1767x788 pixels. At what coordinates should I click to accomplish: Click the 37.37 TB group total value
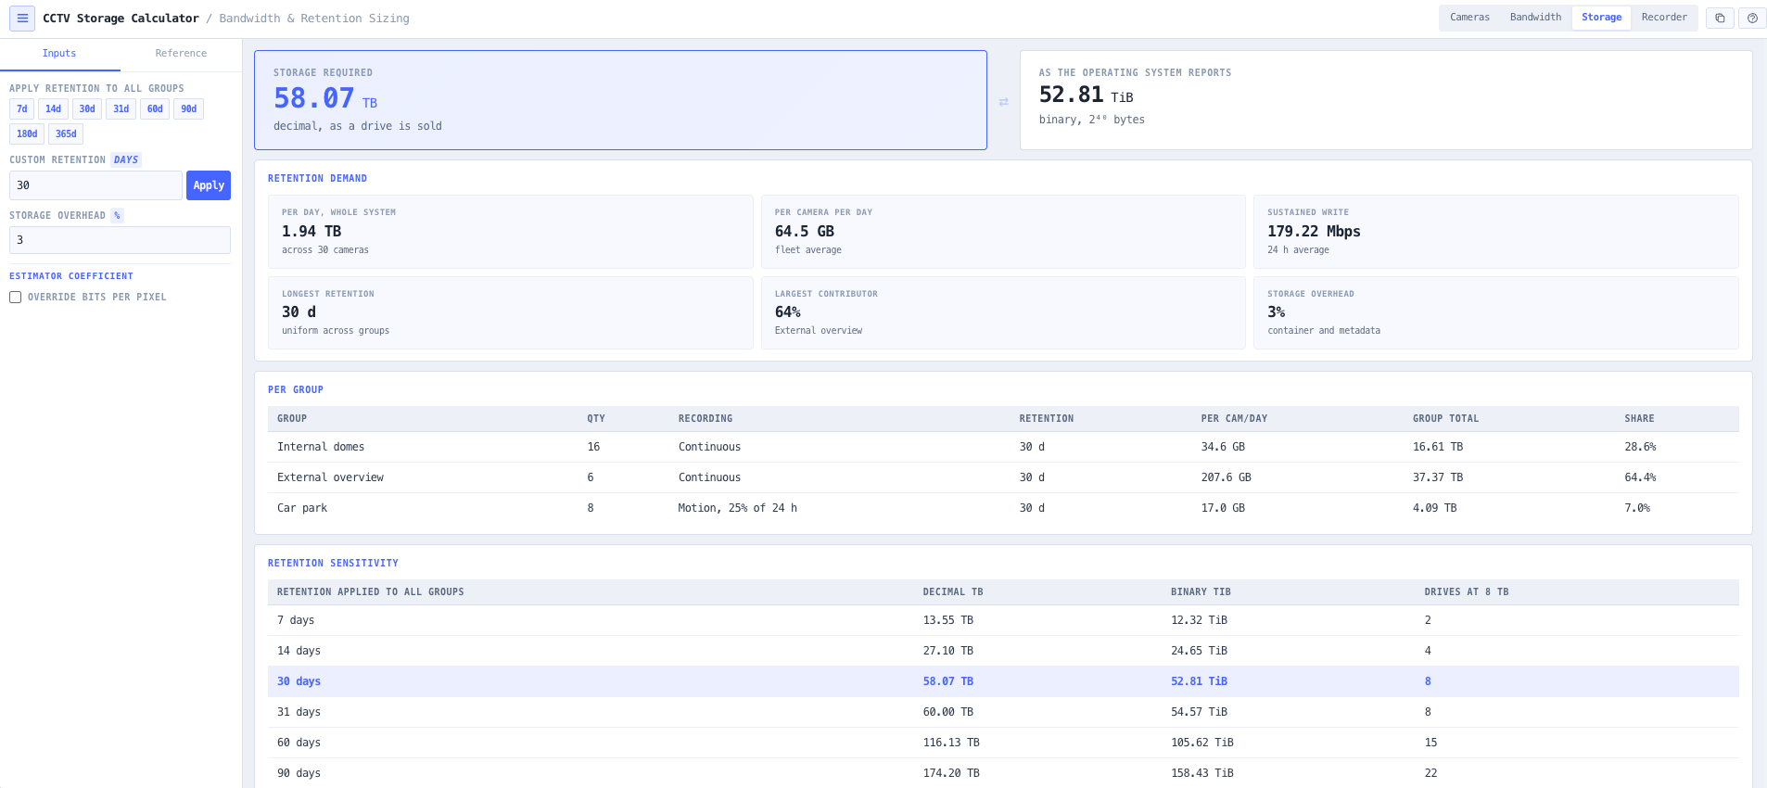pyautogui.click(x=1437, y=477)
